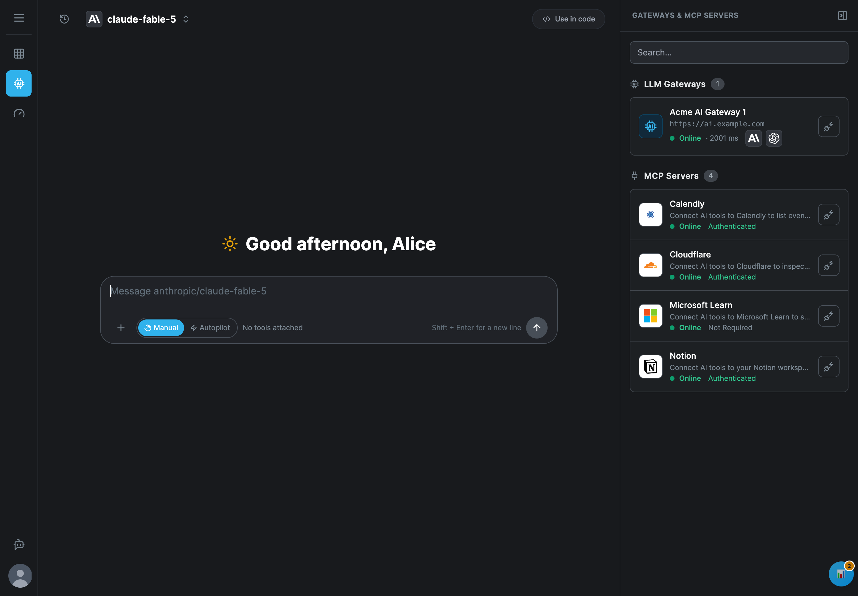
Task: Focus the message input box
Action: [x=329, y=291]
